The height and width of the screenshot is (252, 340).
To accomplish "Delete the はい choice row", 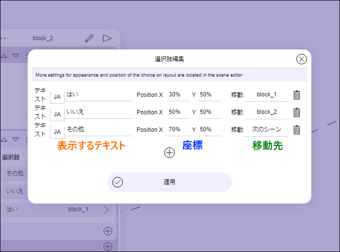I will [x=297, y=95].
